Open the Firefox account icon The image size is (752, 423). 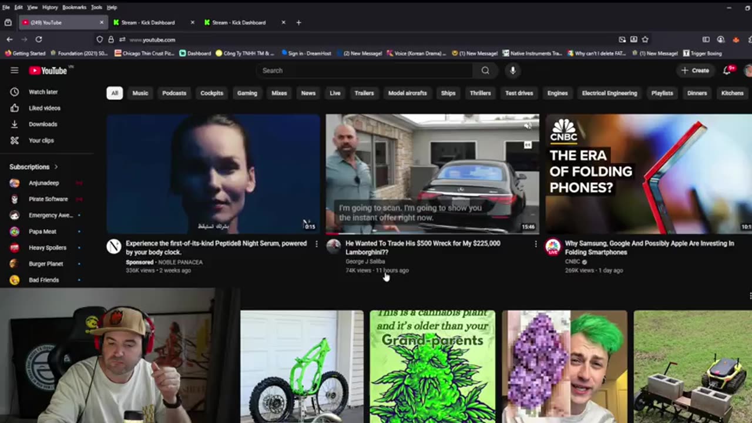720,39
